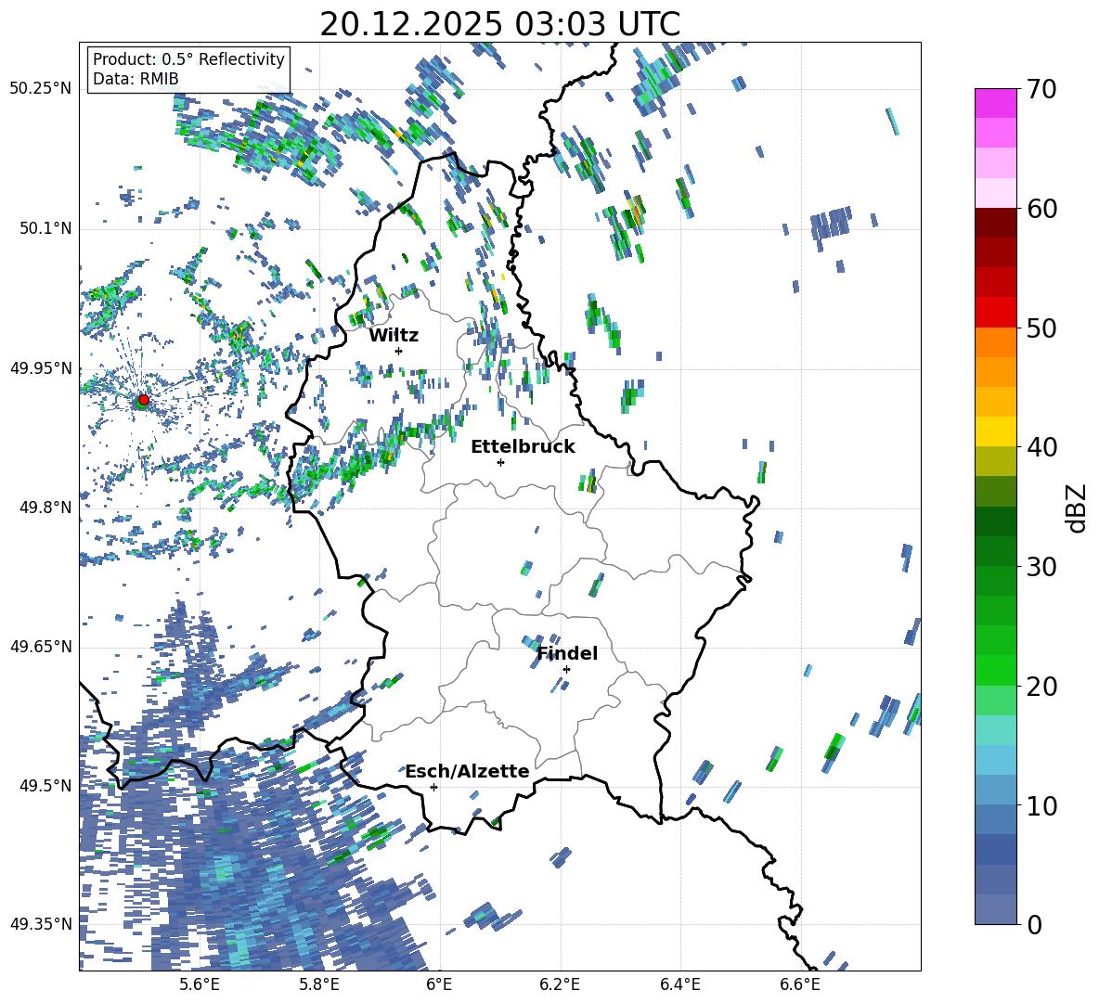Pick the yellow 40 dBZ colorbar segment
The width and height of the screenshot is (1099, 1003).
coord(996,432)
